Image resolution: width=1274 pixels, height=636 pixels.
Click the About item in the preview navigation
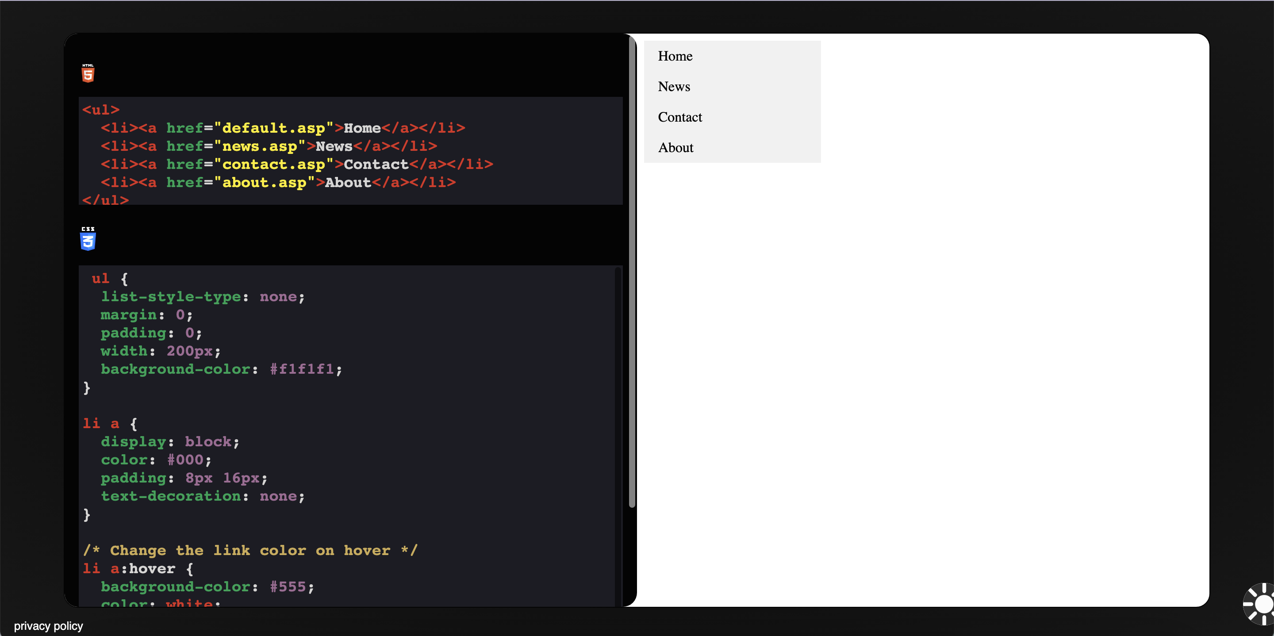click(x=675, y=148)
